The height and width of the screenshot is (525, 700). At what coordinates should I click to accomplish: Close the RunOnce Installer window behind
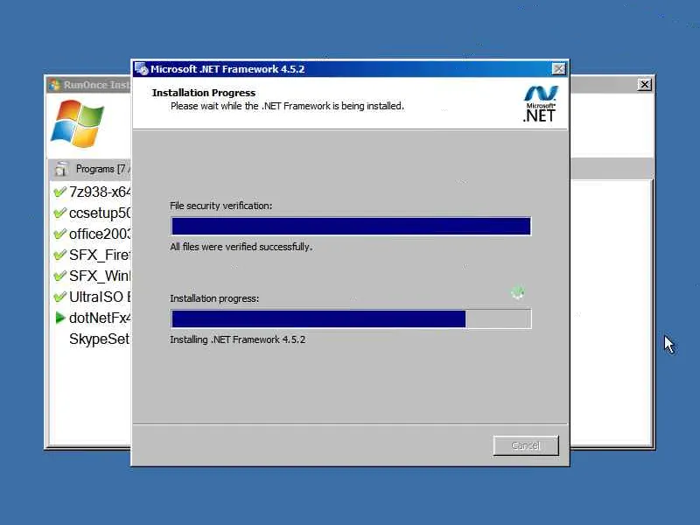pyautogui.click(x=645, y=84)
